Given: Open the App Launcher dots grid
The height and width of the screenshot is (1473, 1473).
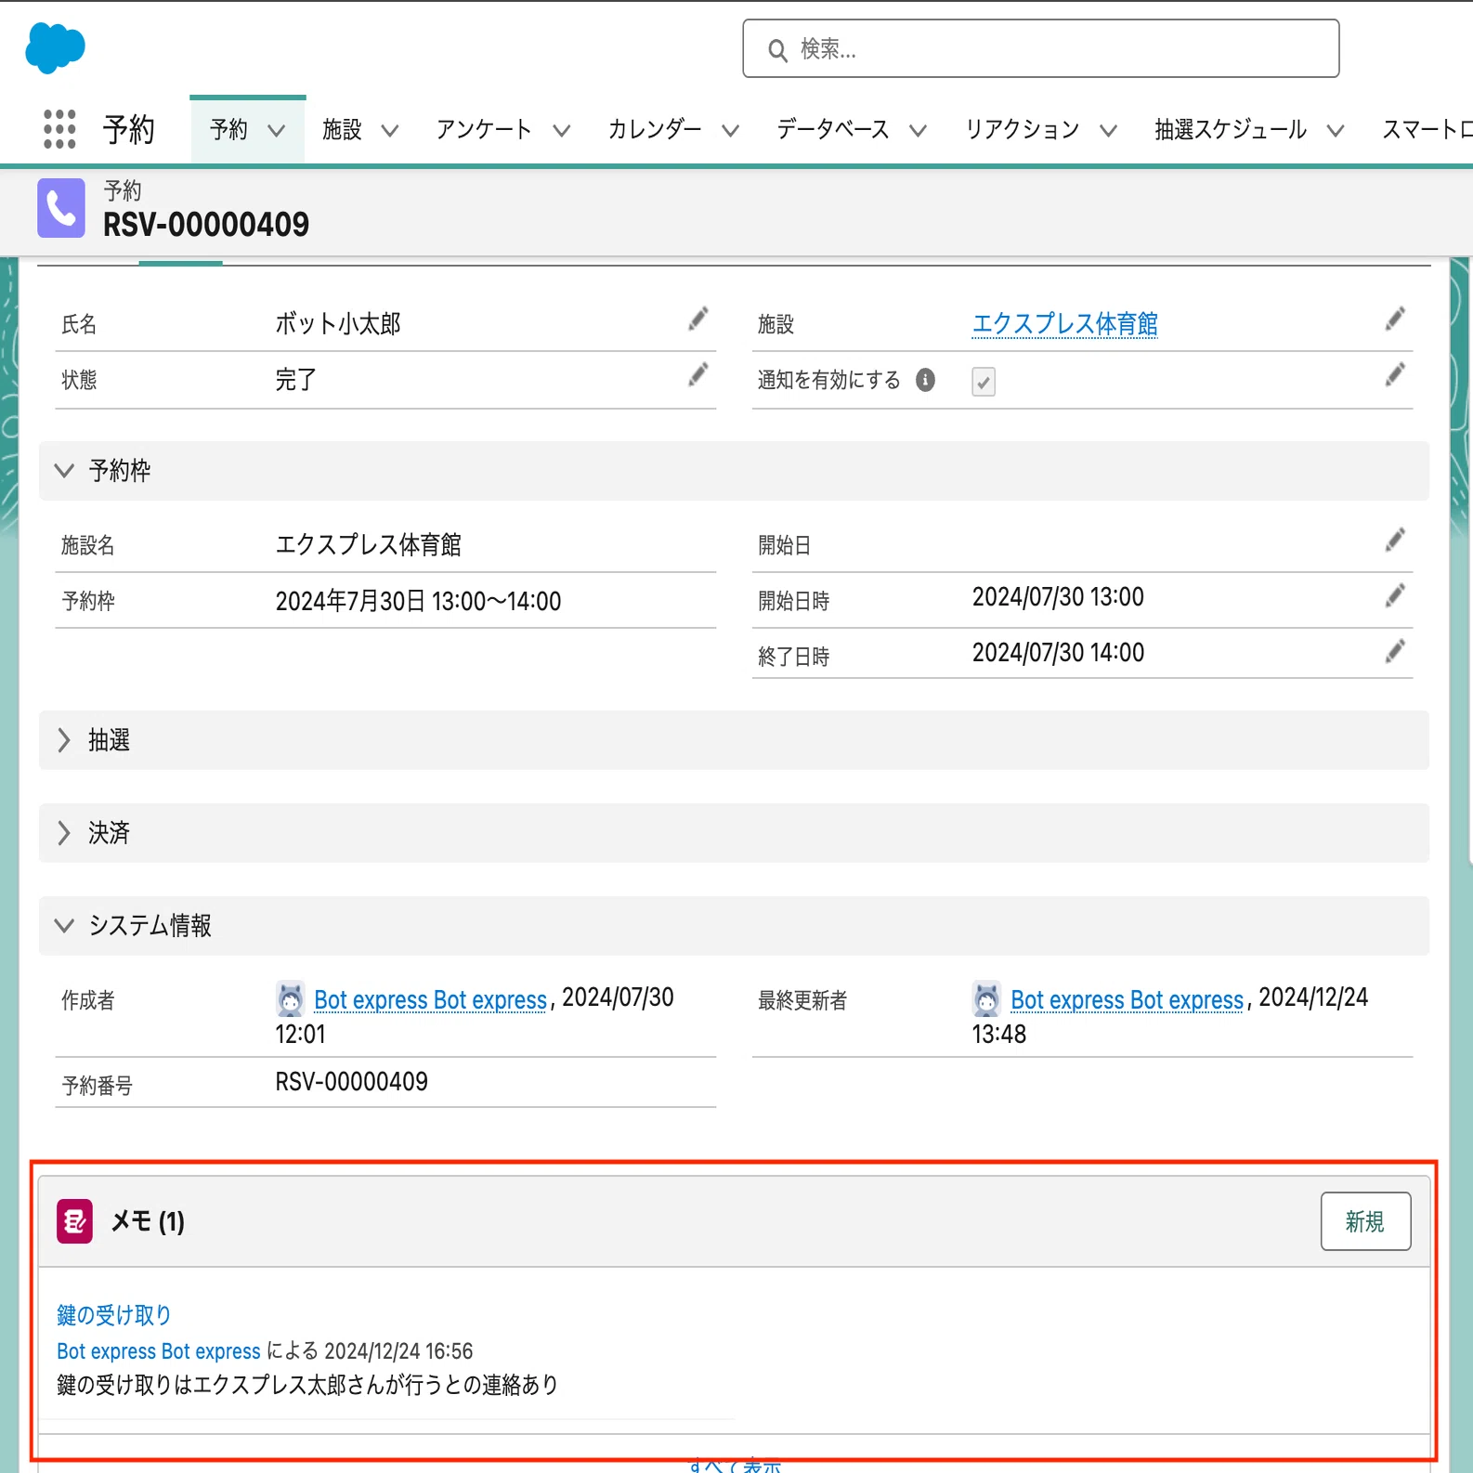Looking at the screenshot, I should coord(59,129).
